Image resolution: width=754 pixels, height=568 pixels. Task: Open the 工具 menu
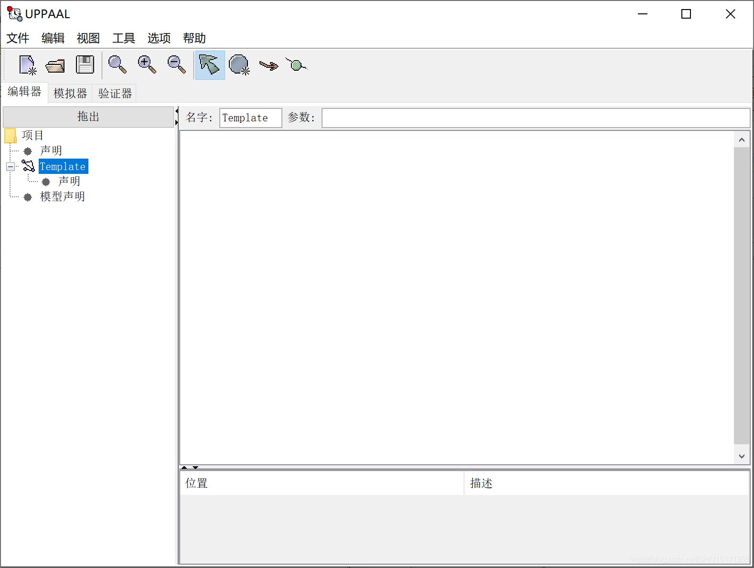(124, 38)
